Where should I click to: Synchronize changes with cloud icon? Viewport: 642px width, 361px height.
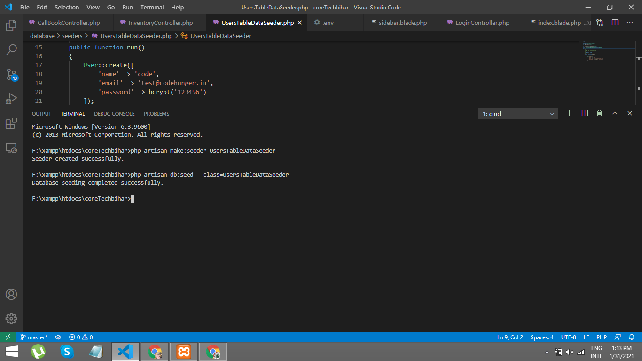pos(58,337)
